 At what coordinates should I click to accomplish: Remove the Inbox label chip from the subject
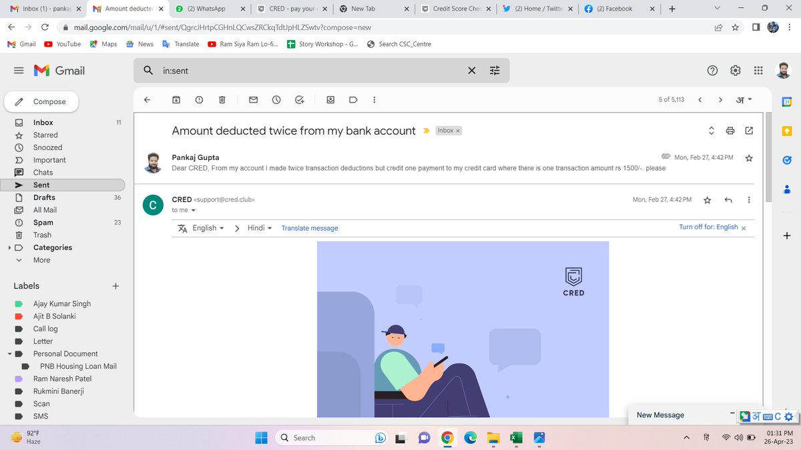[458, 131]
